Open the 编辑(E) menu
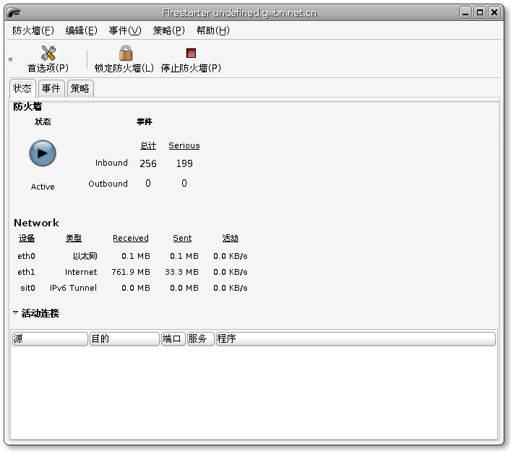The width and height of the screenshot is (511, 452). coord(81,30)
